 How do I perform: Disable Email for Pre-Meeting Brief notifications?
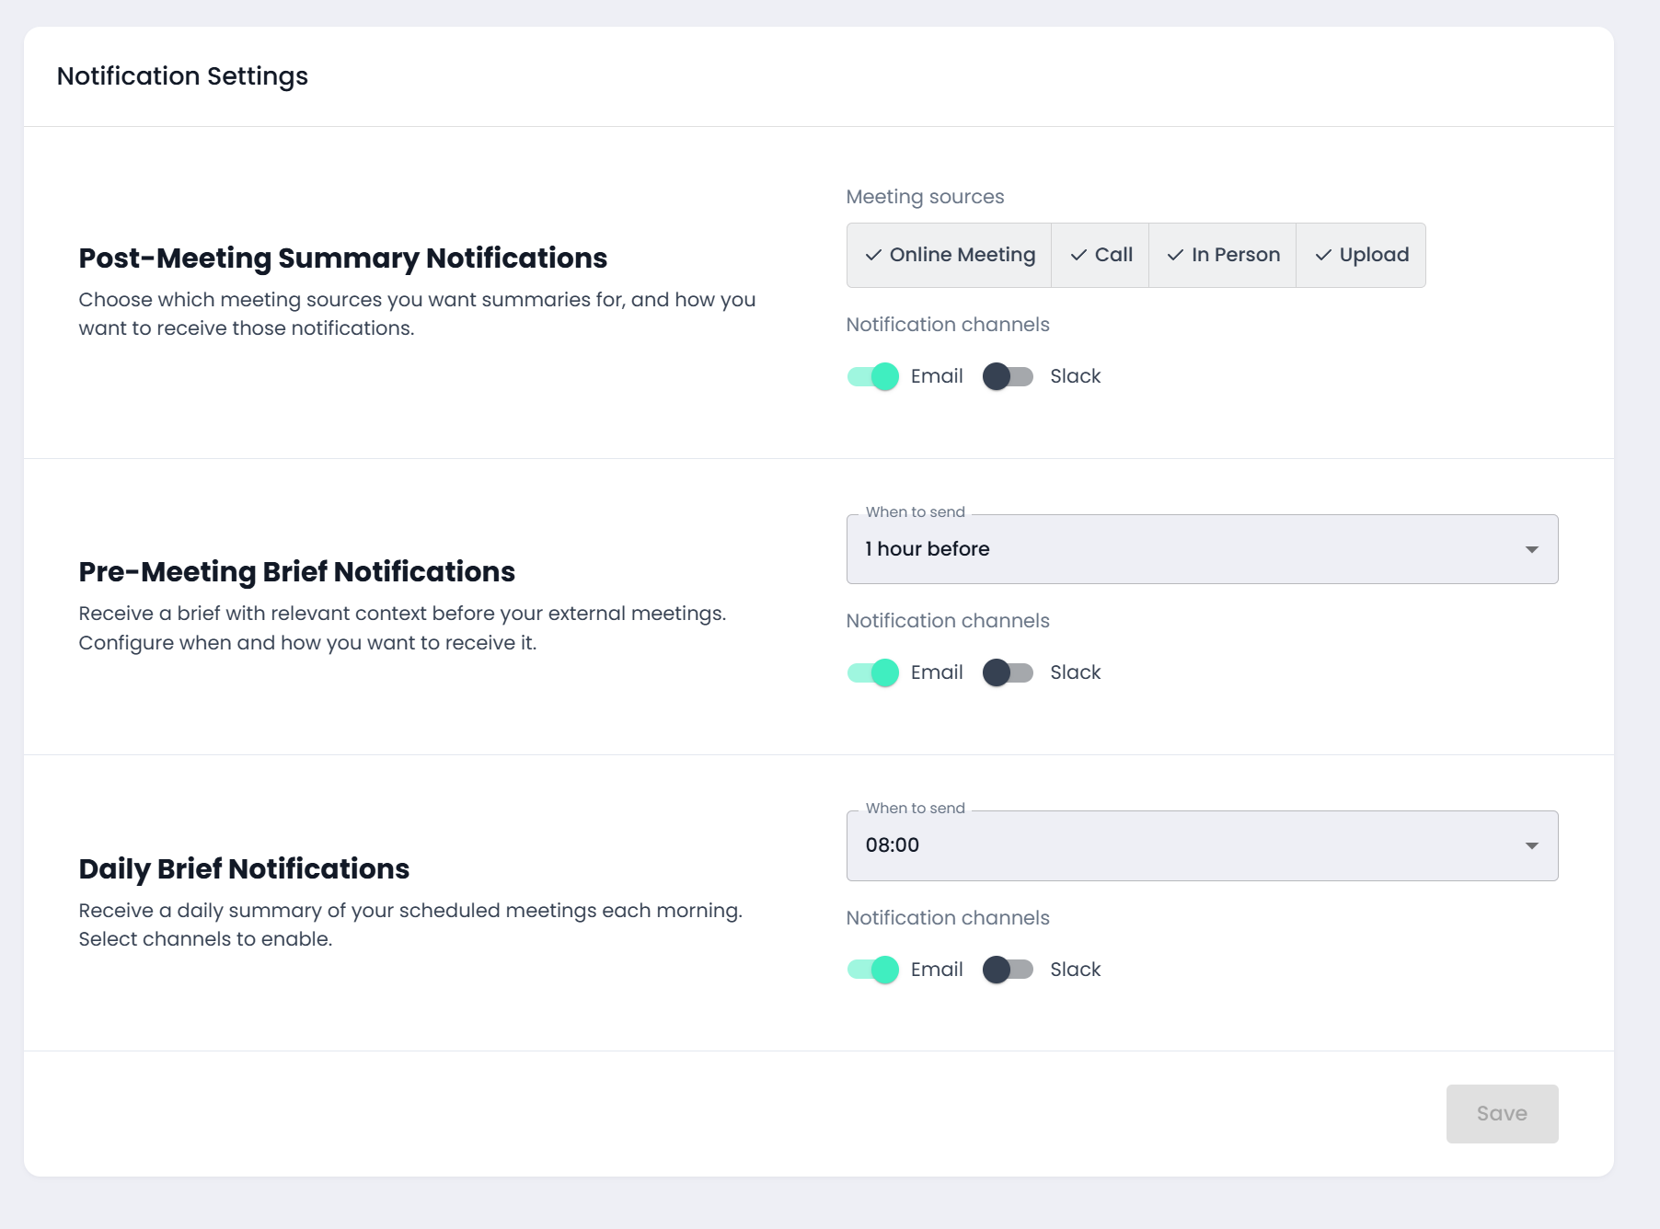pyautogui.click(x=873, y=672)
